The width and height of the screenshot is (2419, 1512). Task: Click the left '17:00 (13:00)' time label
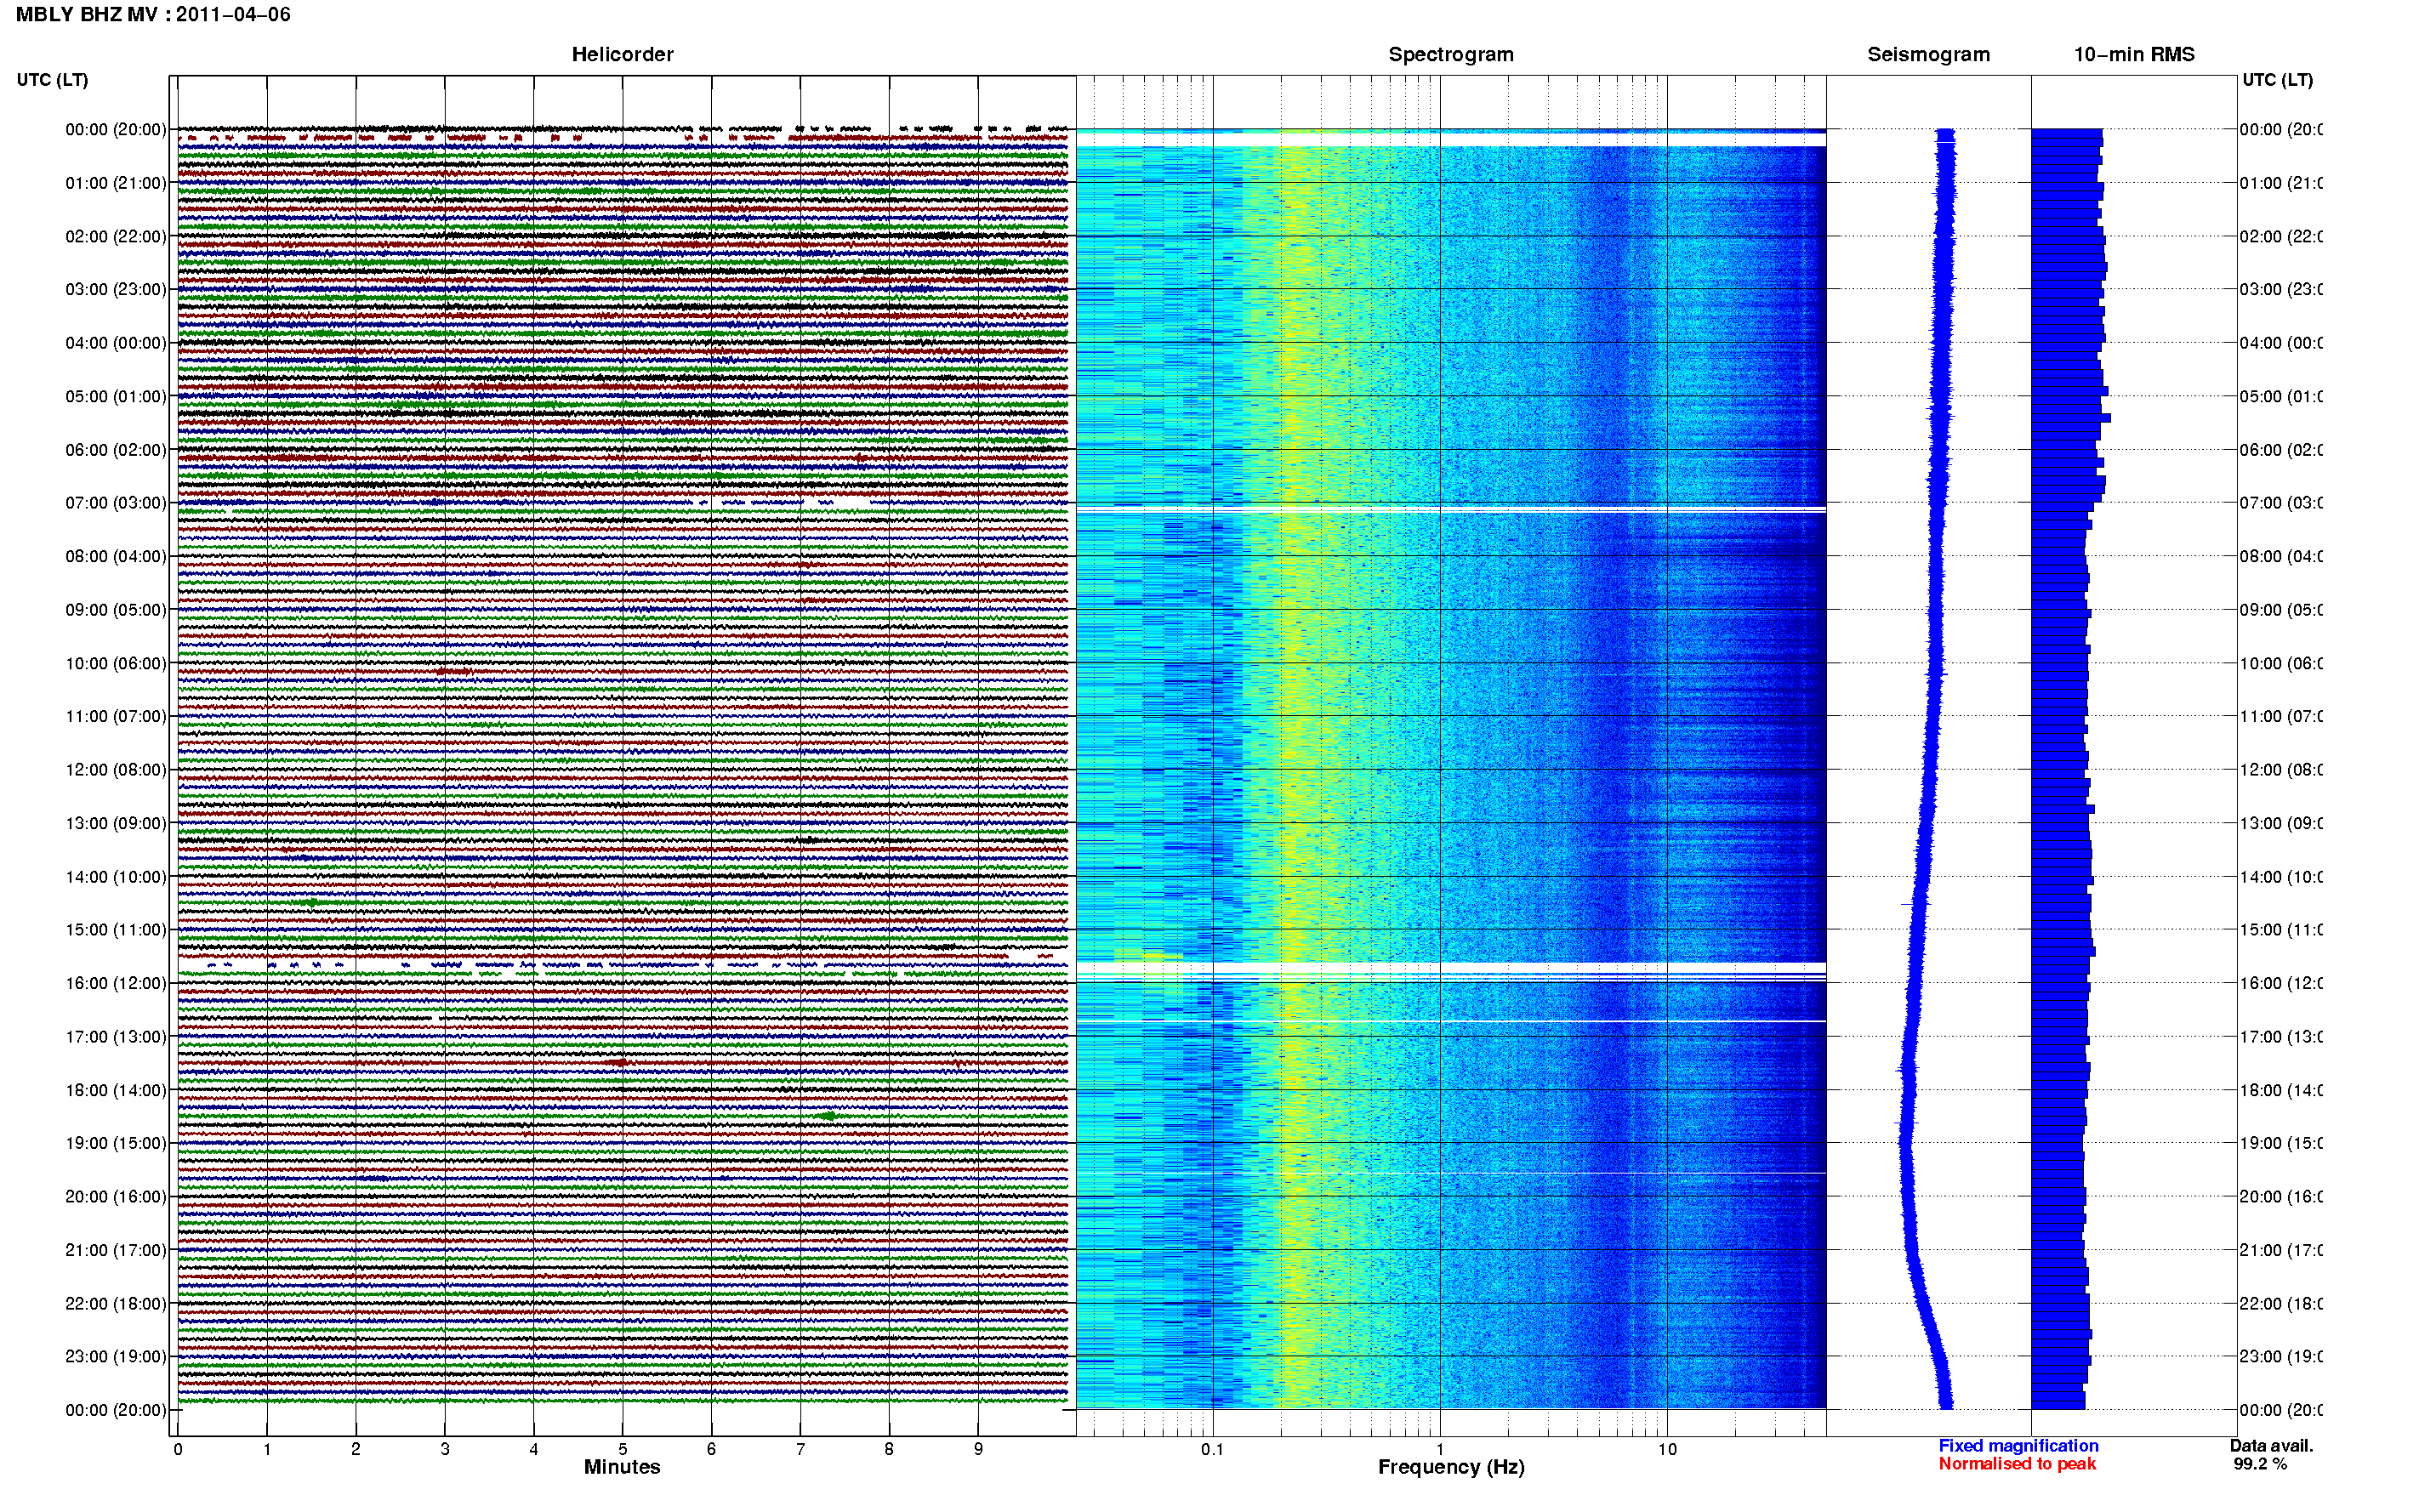116,1037
